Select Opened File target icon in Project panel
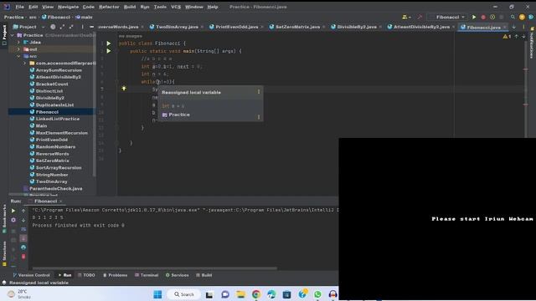Viewport: 536px width, 301px height. (53, 27)
